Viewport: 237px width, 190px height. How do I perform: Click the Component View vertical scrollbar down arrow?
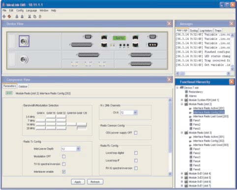click(170, 174)
